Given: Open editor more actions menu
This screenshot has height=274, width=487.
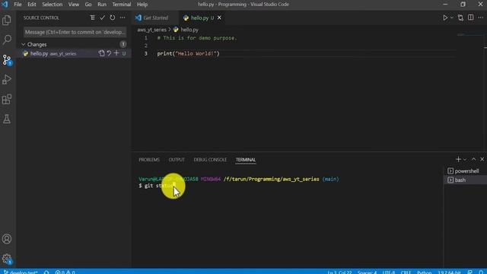Looking at the screenshot, I should click(481, 18).
